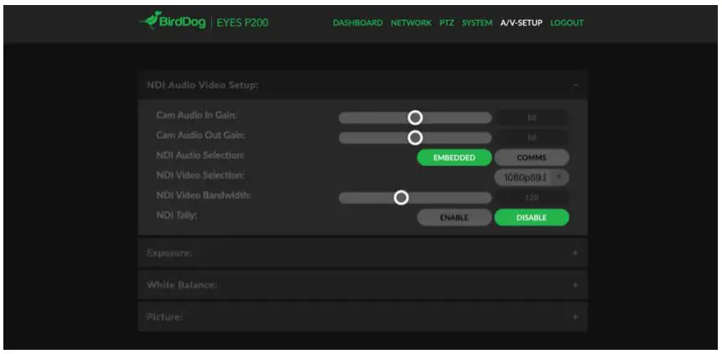722x354 pixels.
Task: Switch to the SYSTEM page
Action: (x=477, y=23)
